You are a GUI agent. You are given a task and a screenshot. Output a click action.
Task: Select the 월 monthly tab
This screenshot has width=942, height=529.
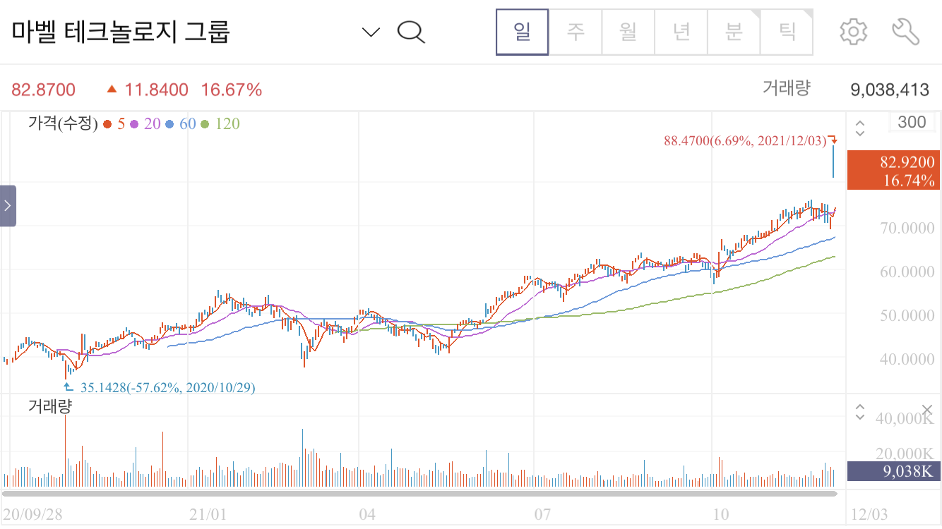628,32
